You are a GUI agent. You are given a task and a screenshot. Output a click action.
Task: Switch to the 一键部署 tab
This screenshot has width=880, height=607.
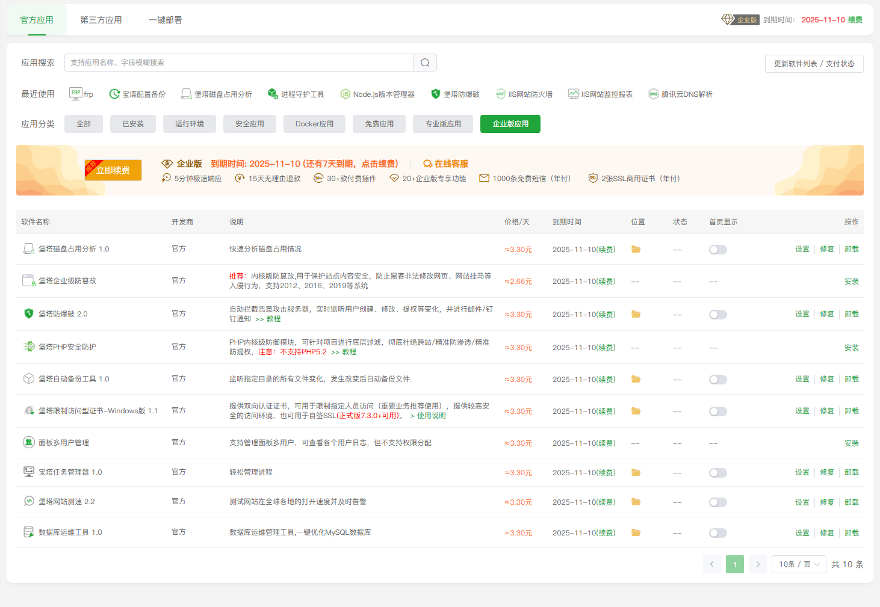coord(164,19)
